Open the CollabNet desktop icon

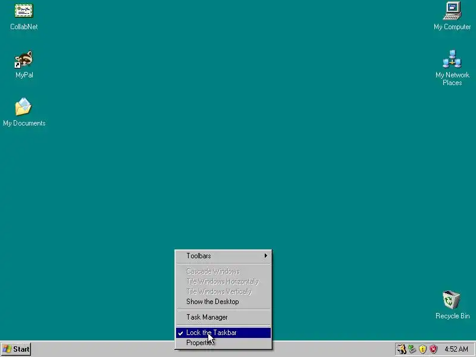24,11
